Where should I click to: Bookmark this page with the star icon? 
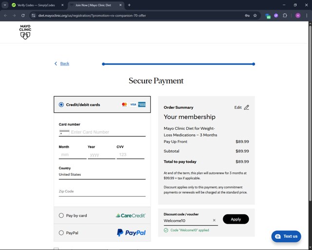tap(255, 16)
